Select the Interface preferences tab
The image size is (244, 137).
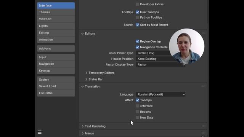click(x=56, y=6)
